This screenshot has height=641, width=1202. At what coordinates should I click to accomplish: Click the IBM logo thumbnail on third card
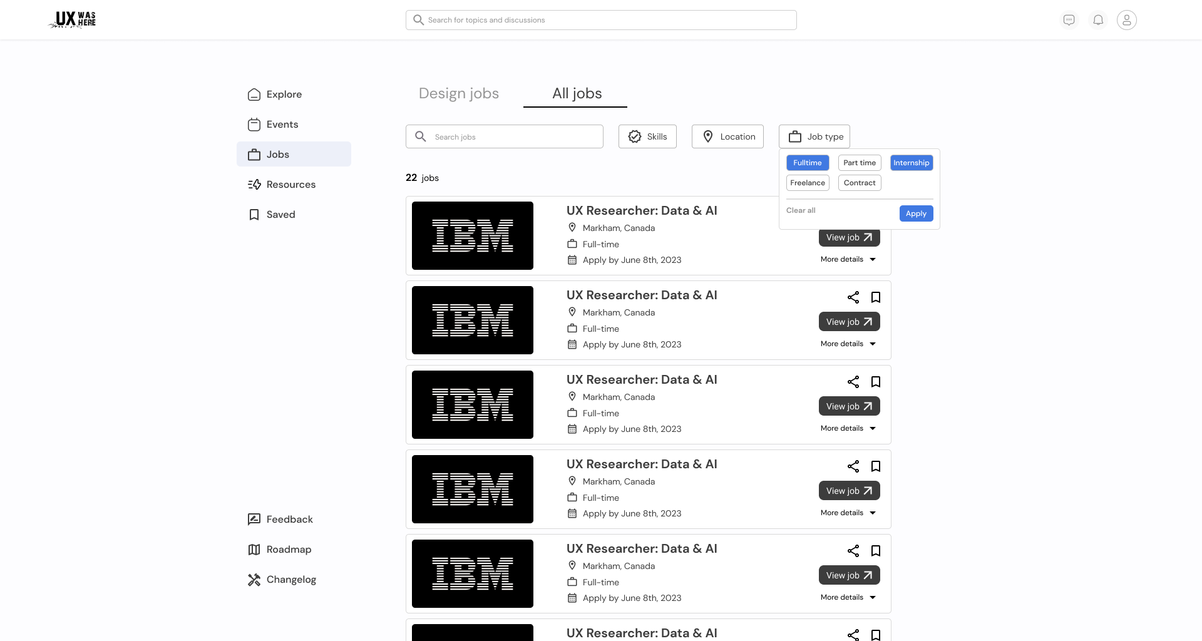[x=473, y=404]
